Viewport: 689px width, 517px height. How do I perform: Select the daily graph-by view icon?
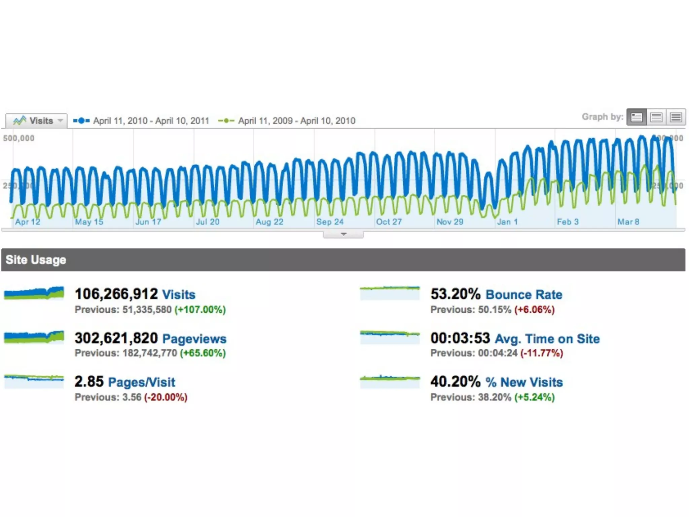click(x=636, y=117)
